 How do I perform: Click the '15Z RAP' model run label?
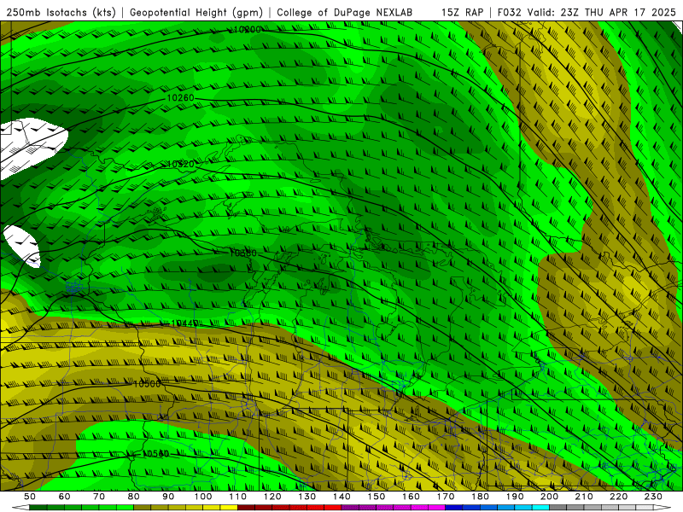coord(462,12)
